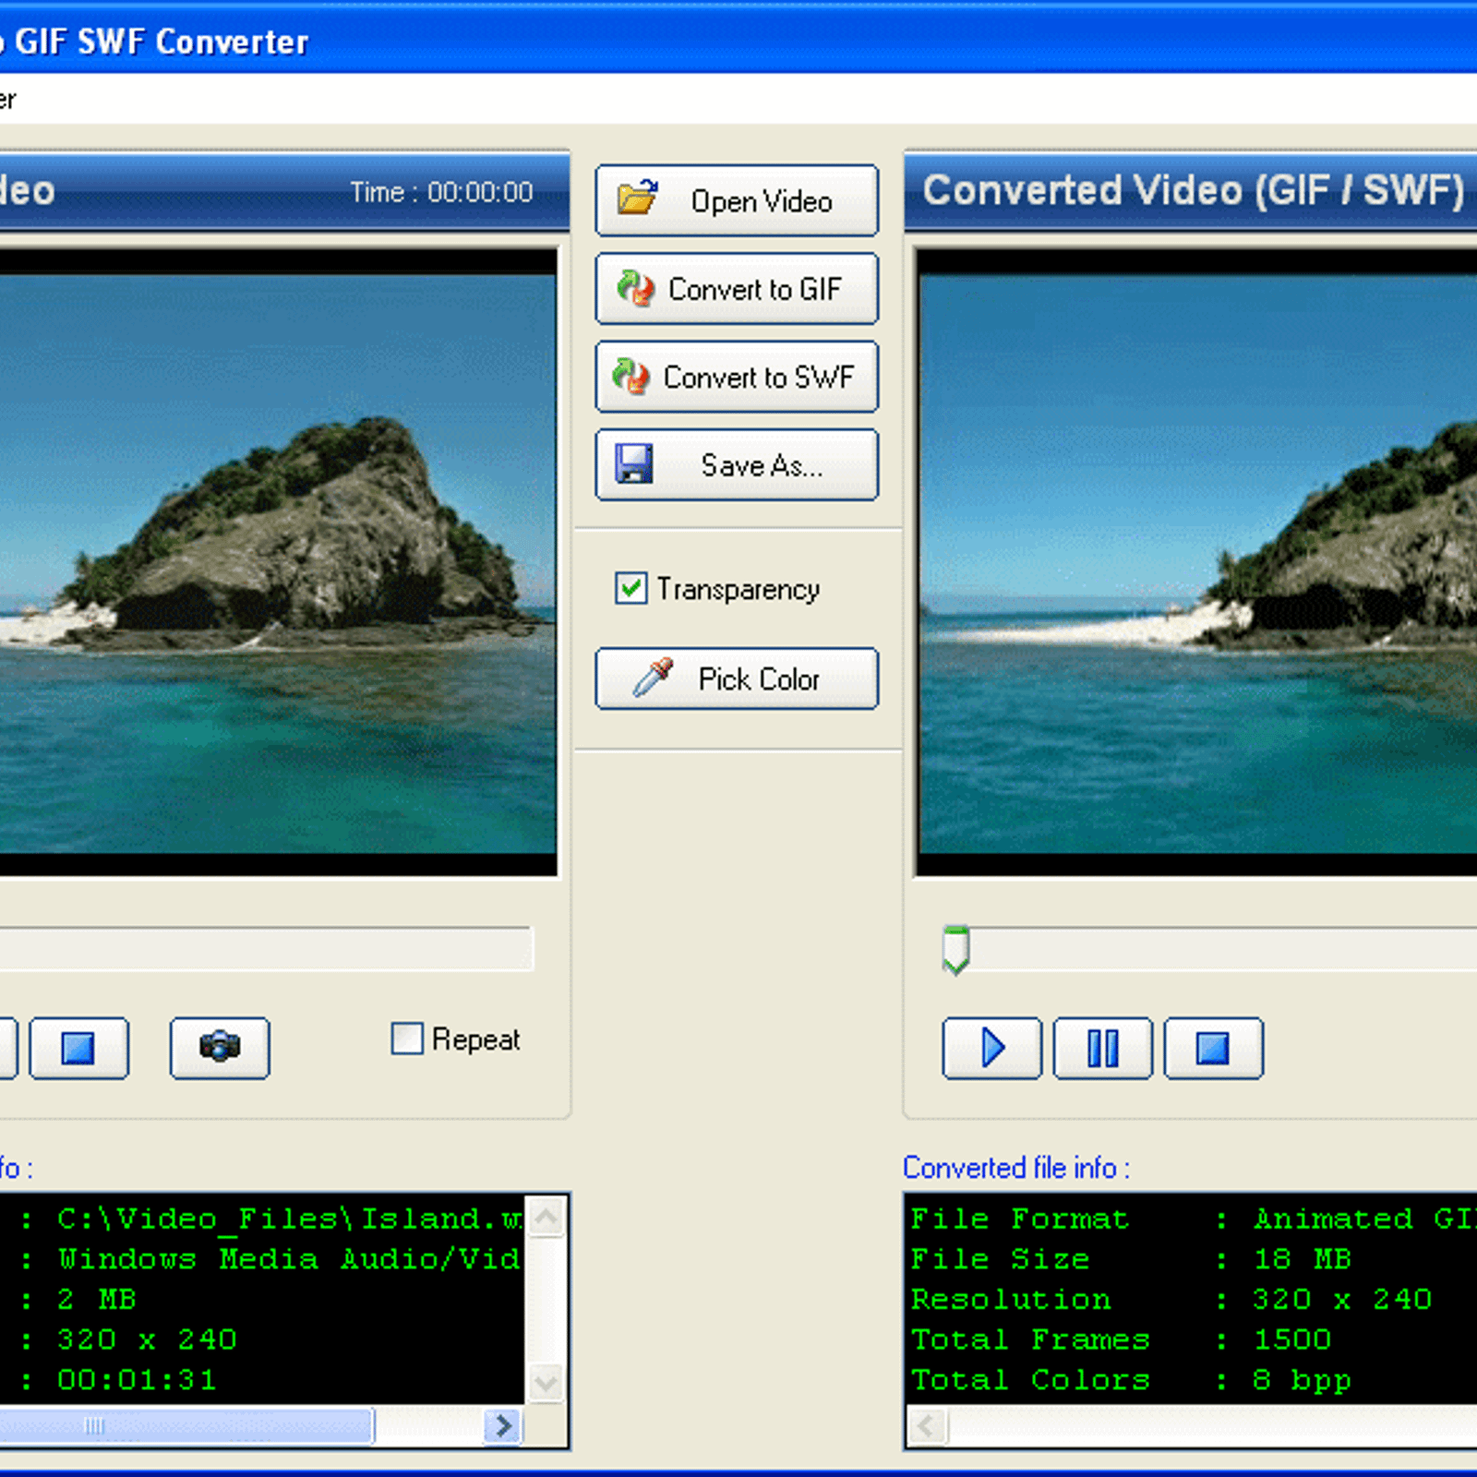
Task: Click the File Size 18 MB row
Action: [1131, 1259]
